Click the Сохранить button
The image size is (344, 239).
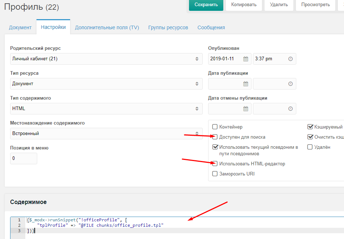click(206, 5)
